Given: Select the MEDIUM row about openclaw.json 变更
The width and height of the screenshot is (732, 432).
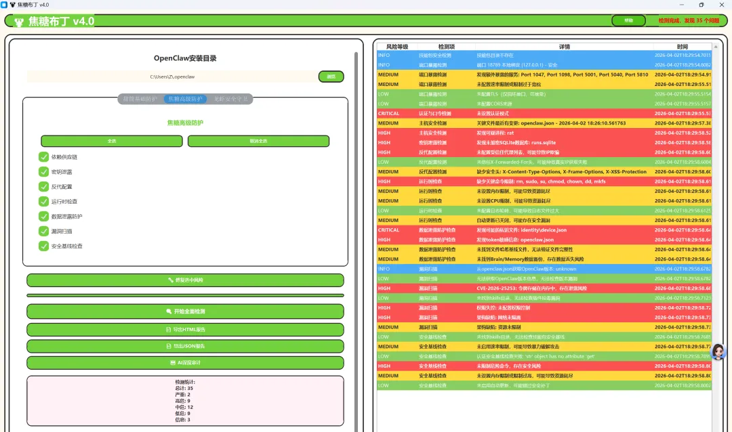Looking at the screenshot, I should pyautogui.click(x=544, y=123).
